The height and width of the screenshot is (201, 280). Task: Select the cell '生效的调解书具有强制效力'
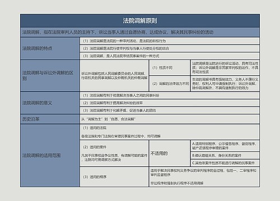point(225,84)
